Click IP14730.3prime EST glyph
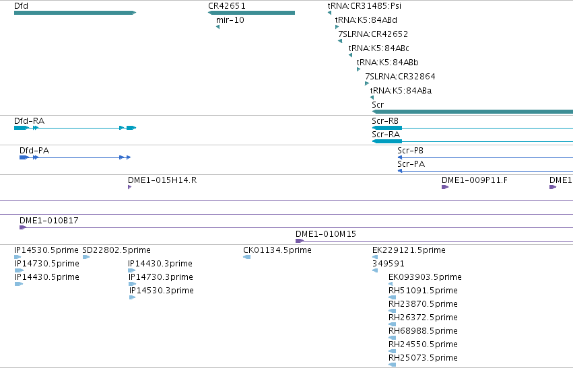Viewport: 573px width, 368px height. click(x=132, y=284)
